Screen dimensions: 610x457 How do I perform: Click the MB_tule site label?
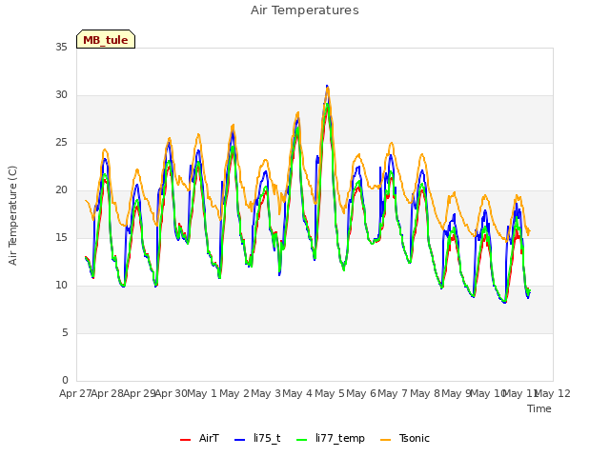coord(106,39)
